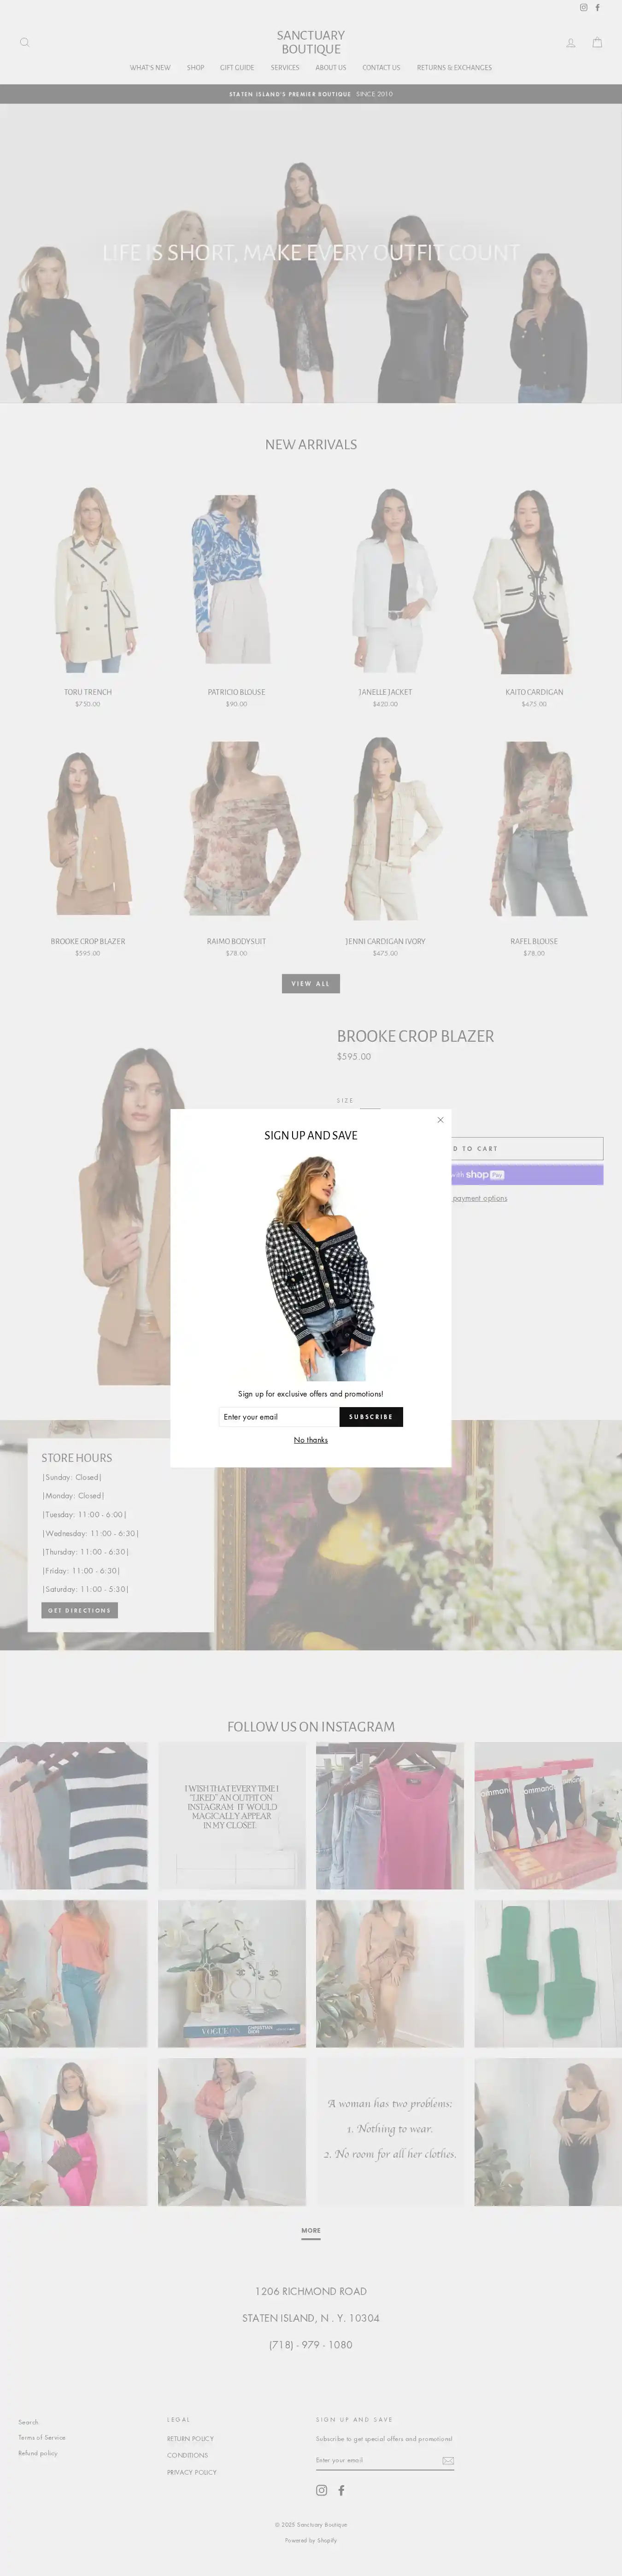Open the Gift Guide menu item
The width and height of the screenshot is (622, 2576).
(x=237, y=68)
